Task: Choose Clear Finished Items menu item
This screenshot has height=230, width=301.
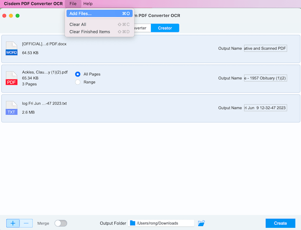Action: click(x=99, y=32)
